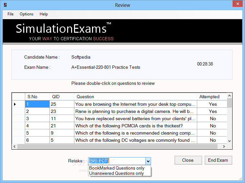Open the File menu

tap(10, 14)
